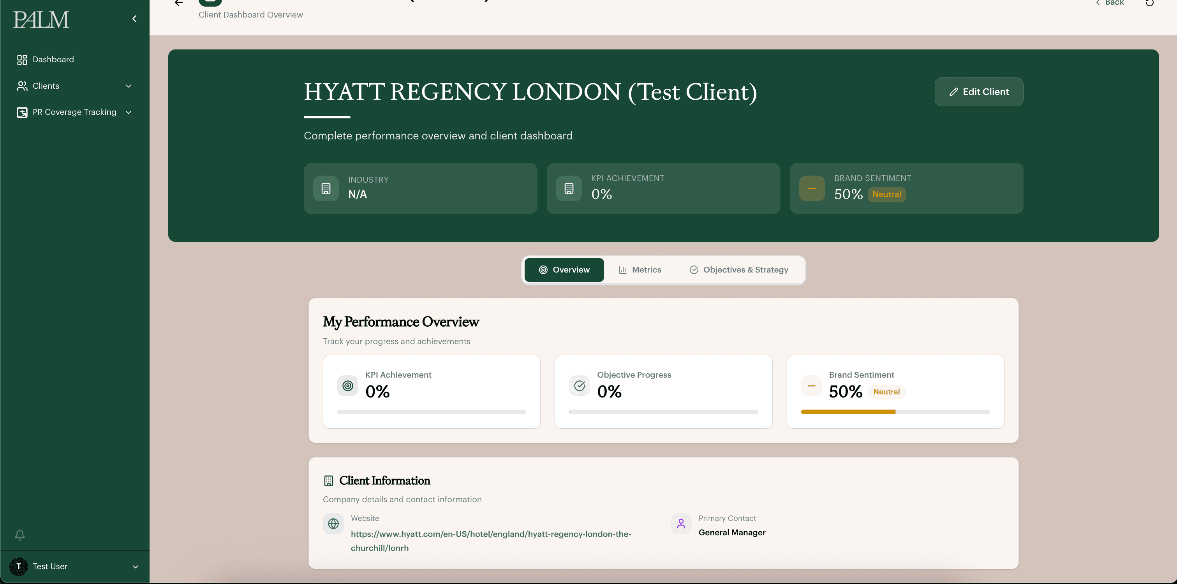Click the Industry building icon
The width and height of the screenshot is (1177, 584).
pyautogui.click(x=326, y=188)
